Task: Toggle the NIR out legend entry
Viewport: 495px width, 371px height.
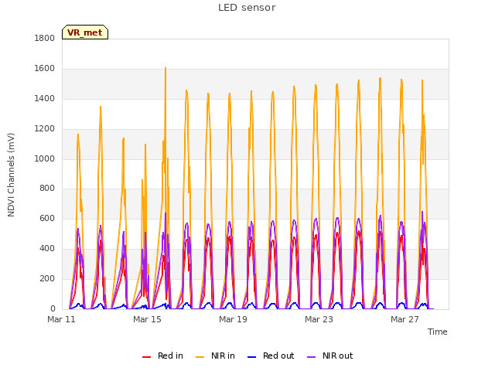Action: click(x=329, y=356)
